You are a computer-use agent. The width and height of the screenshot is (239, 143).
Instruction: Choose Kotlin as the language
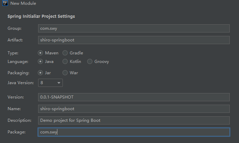click(x=65, y=62)
